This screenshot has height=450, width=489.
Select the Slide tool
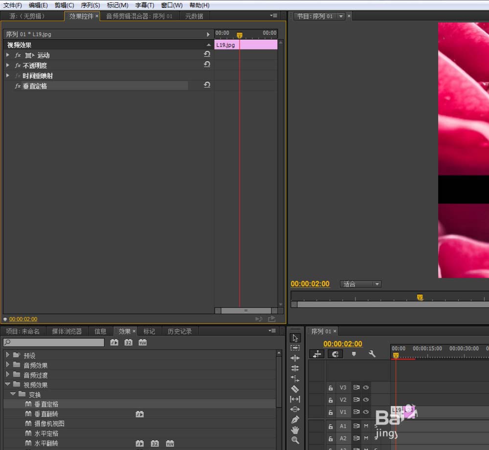coord(295,409)
